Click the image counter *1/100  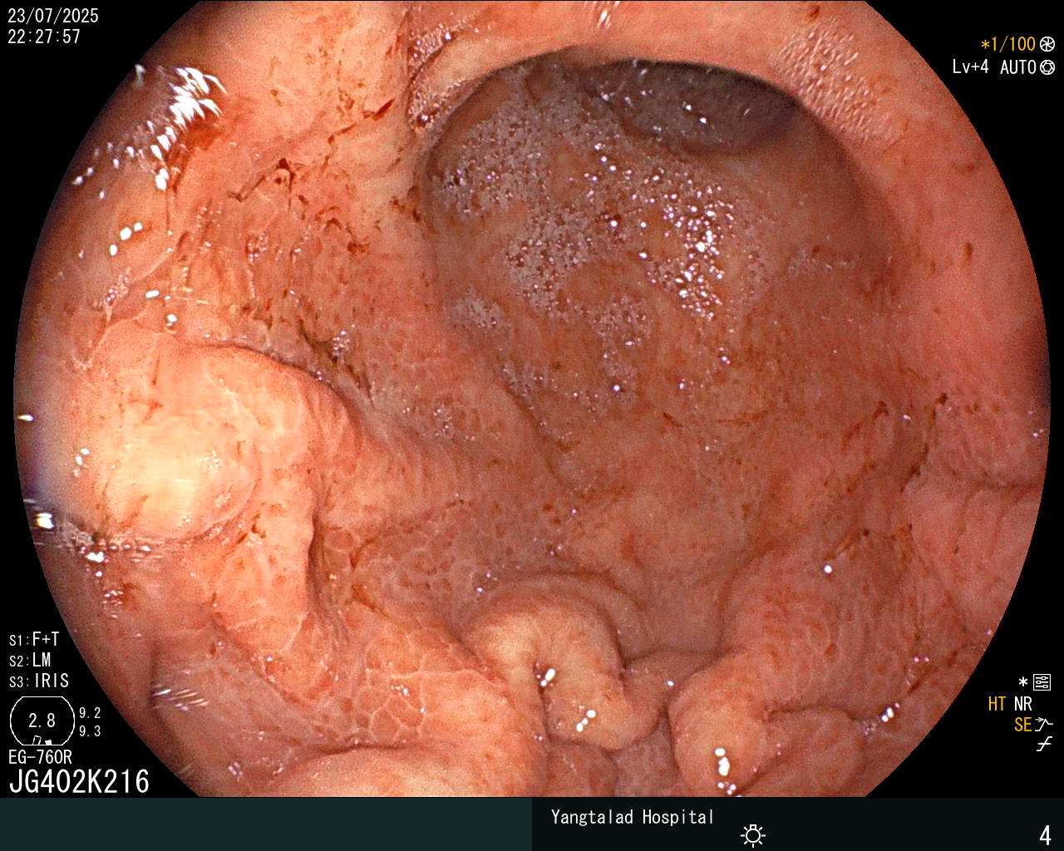pyautogui.click(x=1007, y=44)
